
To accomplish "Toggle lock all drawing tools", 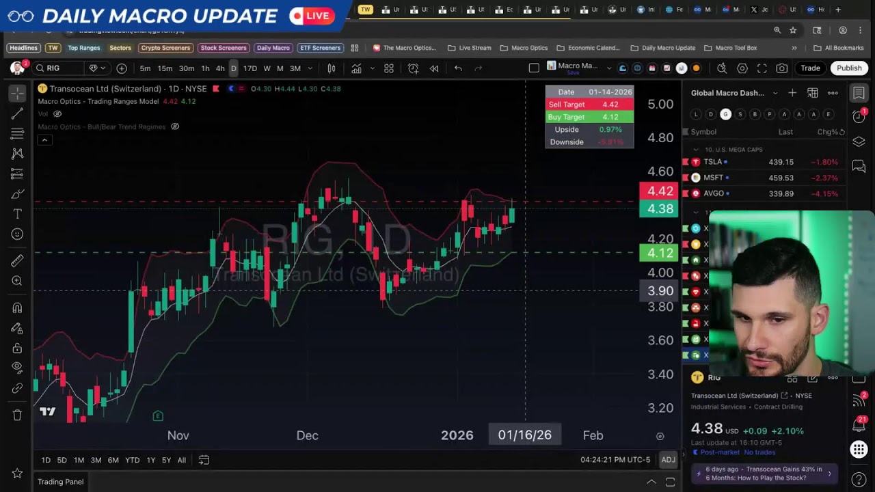I will tap(17, 348).
